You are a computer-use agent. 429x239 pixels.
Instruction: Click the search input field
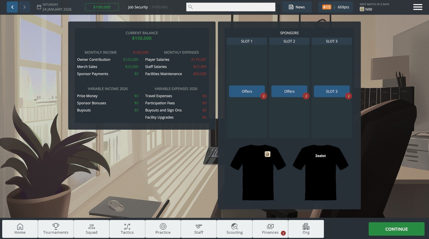[x=231, y=7]
